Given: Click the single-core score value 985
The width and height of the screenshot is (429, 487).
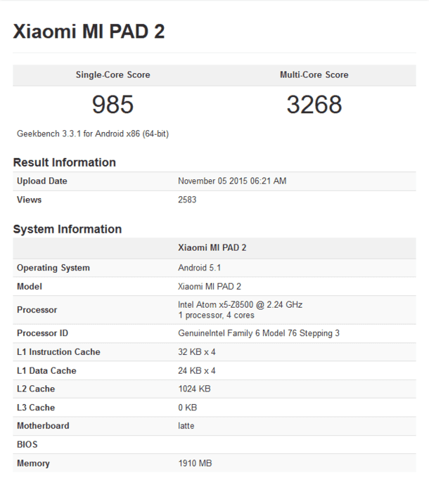Looking at the screenshot, I should 113,104.
